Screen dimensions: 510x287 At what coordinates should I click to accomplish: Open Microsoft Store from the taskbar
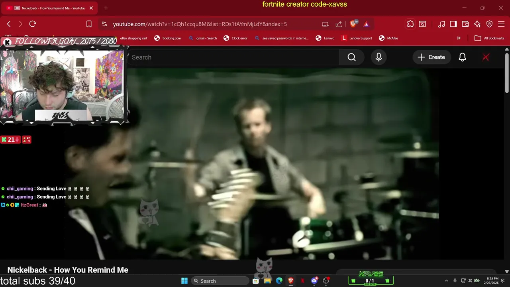point(256,281)
